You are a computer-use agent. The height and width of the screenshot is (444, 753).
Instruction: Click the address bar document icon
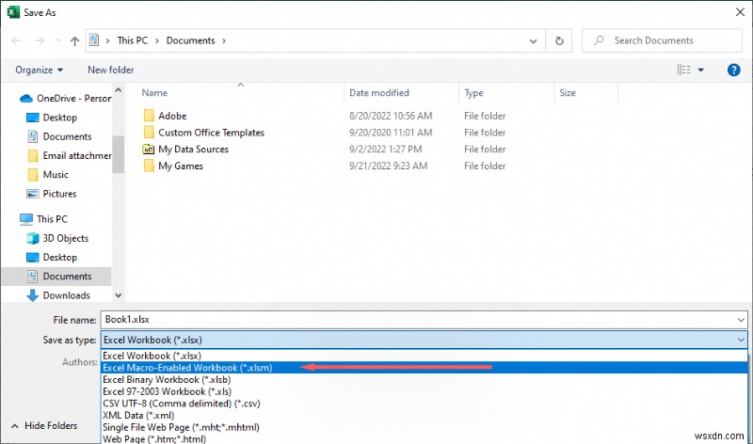point(94,40)
